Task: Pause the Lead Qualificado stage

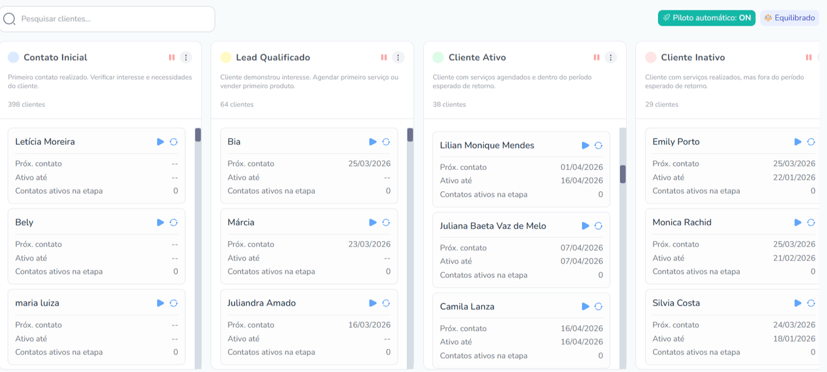Action: (384, 57)
